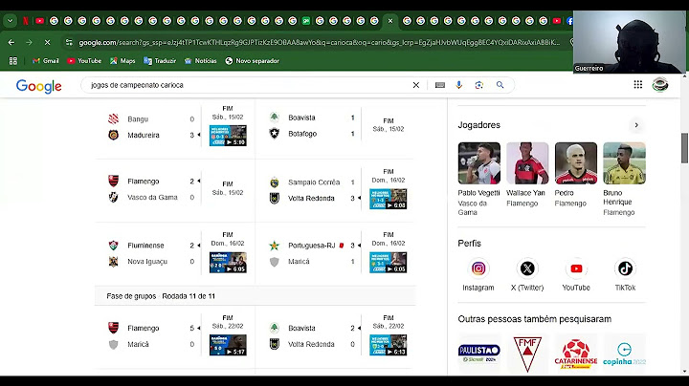This screenshot has width=689, height=386.
Task: Open the Paulistão related search
Action: 479,354
